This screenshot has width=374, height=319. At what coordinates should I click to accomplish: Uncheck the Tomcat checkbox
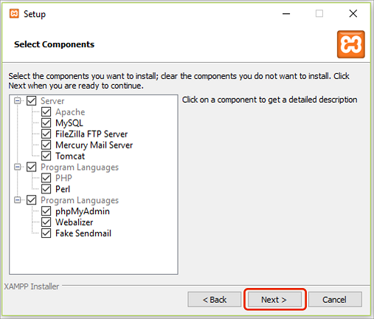46,156
